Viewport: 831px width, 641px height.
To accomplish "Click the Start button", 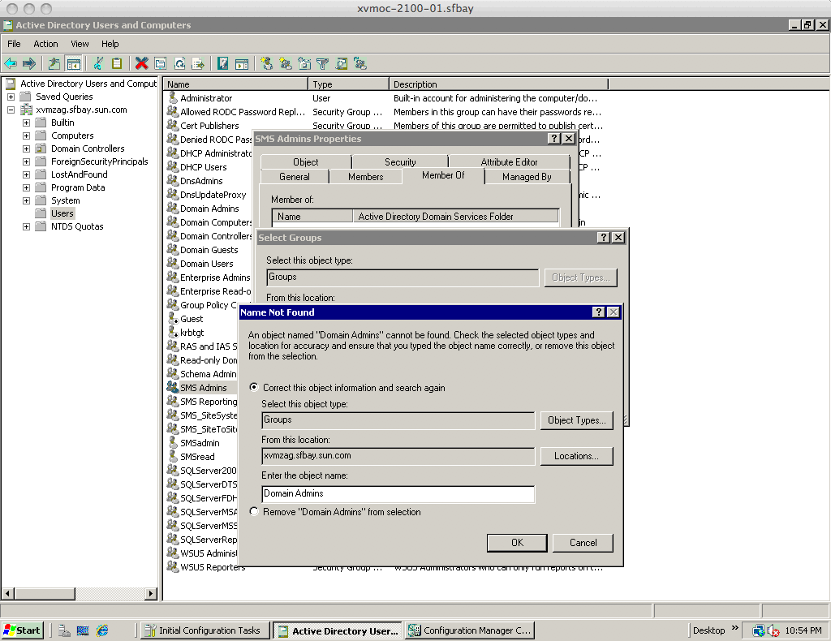I will 22,630.
